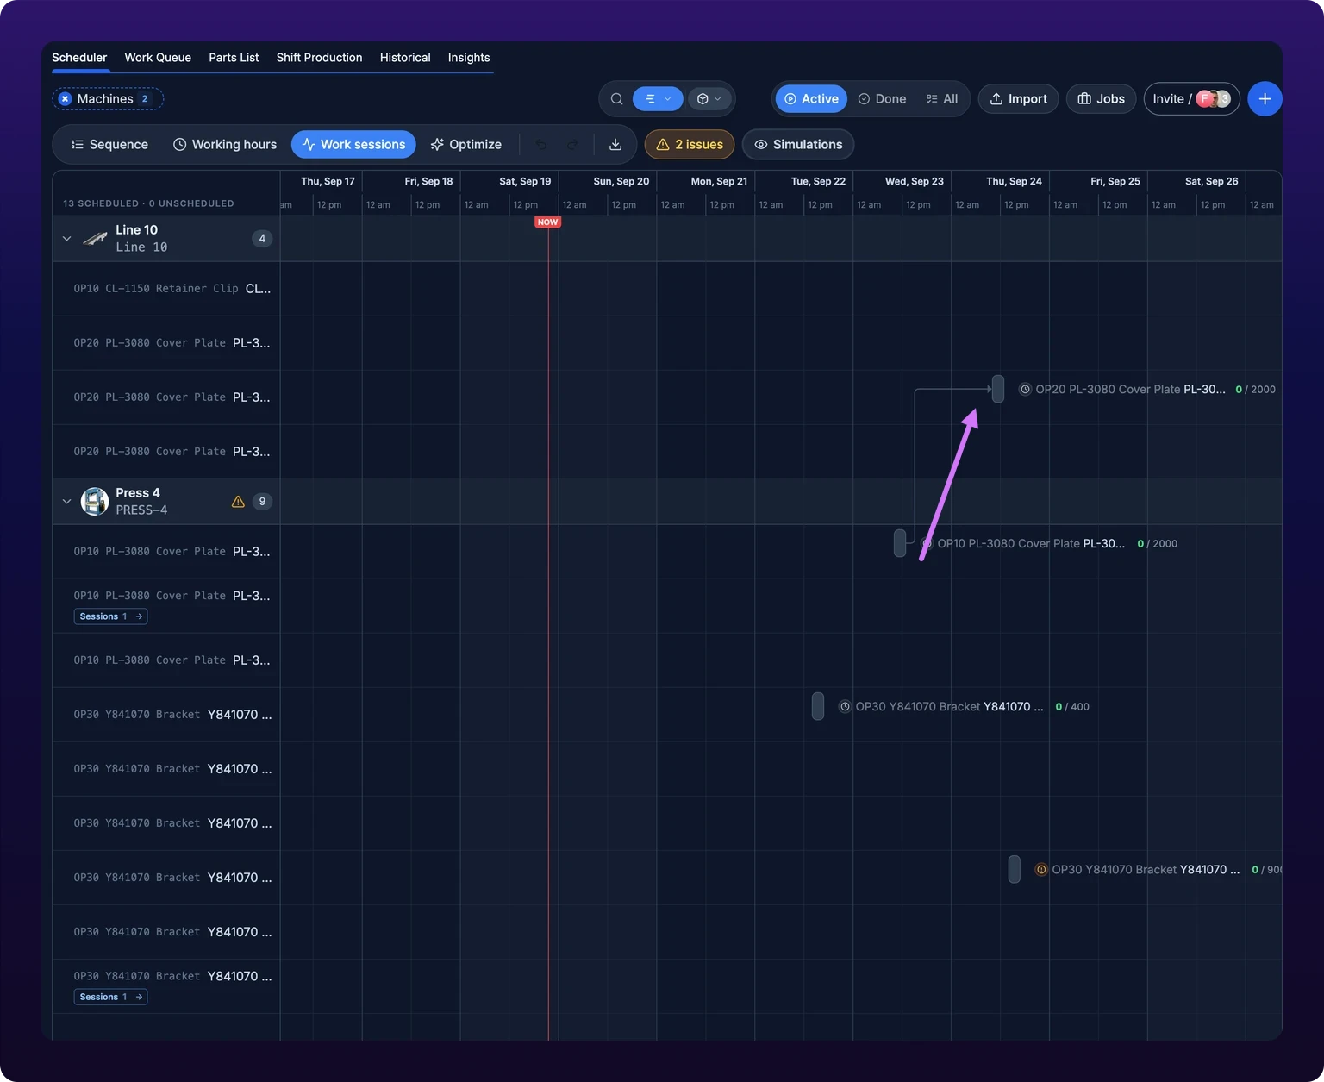Click the OP10 PL-3080 session bar on timeline
This screenshot has height=1082, width=1324.
click(900, 543)
